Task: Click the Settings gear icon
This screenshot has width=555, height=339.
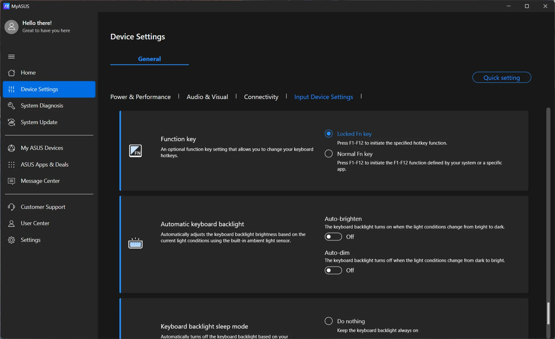Action: coord(12,240)
